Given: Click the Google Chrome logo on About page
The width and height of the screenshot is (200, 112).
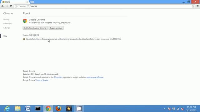Looking at the screenshot, I should [x=25, y=21].
